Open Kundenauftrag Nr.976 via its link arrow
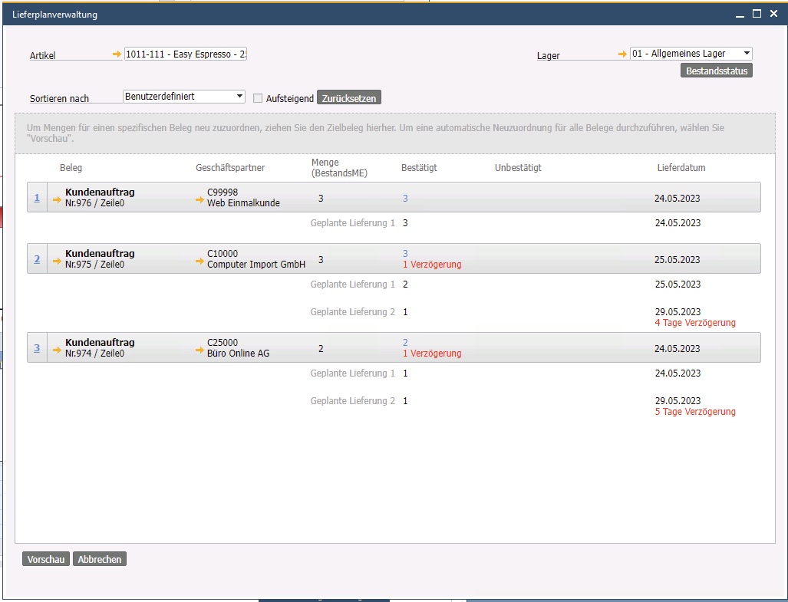 57,200
